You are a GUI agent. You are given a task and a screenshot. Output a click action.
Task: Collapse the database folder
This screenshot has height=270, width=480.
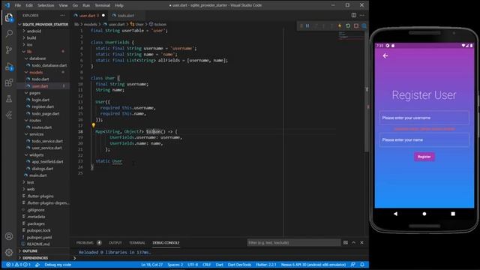pos(37,58)
